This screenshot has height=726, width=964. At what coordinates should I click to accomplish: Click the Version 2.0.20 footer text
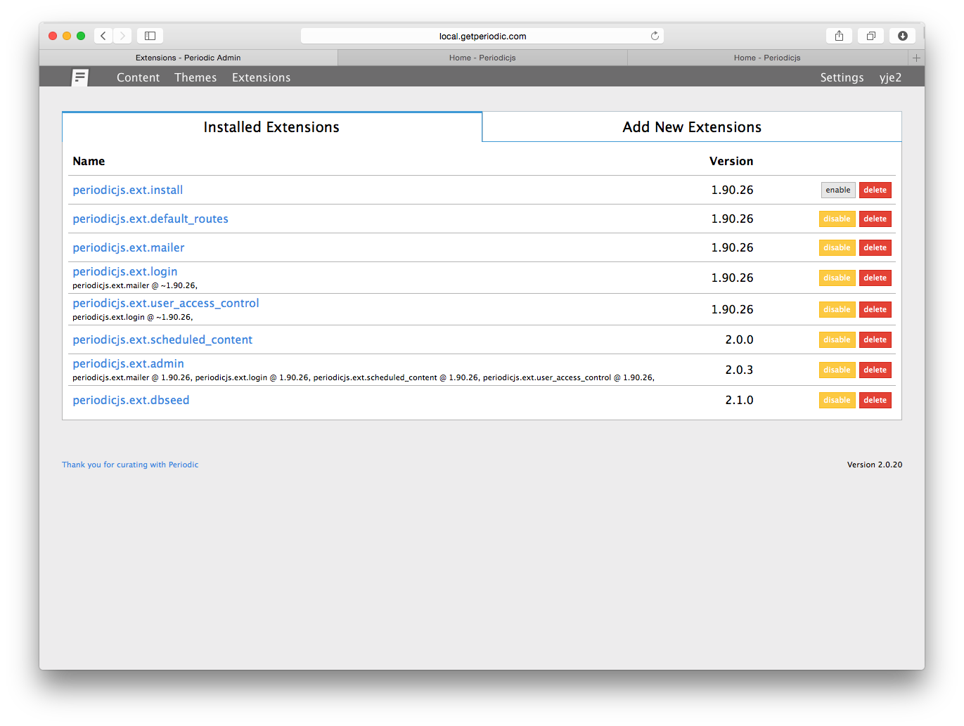click(x=875, y=465)
